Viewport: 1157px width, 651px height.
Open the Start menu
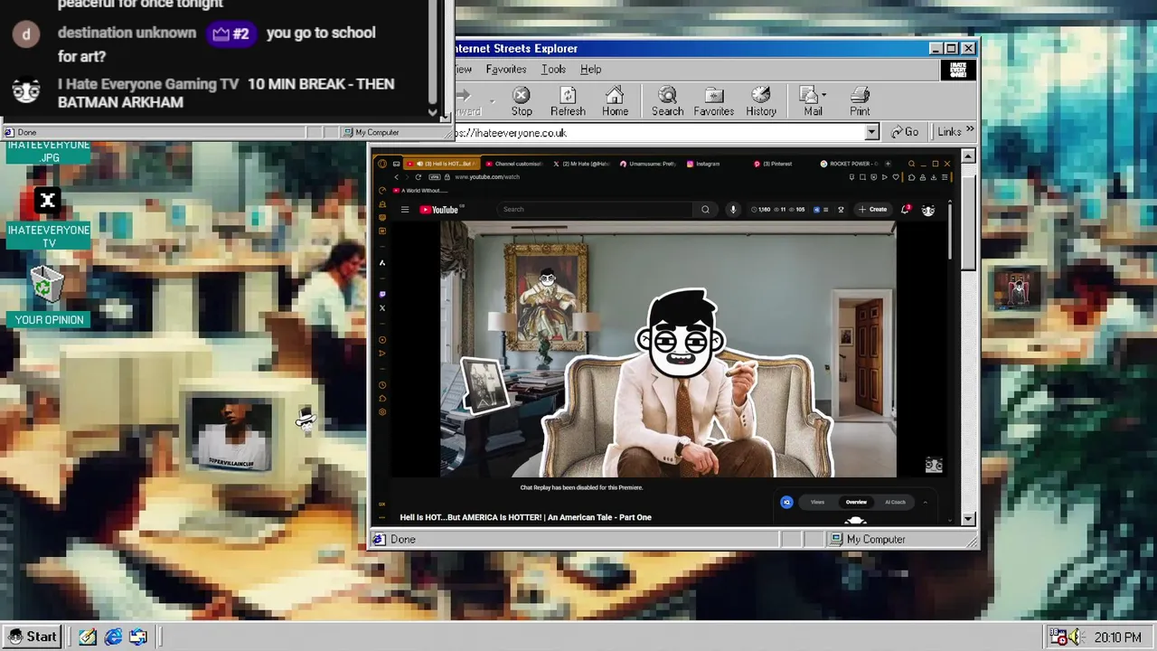tap(33, 637)
